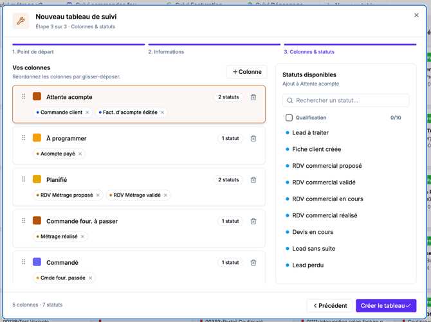Focus the Rechercher un statut search field
The image size is (431, 322).
346,100
